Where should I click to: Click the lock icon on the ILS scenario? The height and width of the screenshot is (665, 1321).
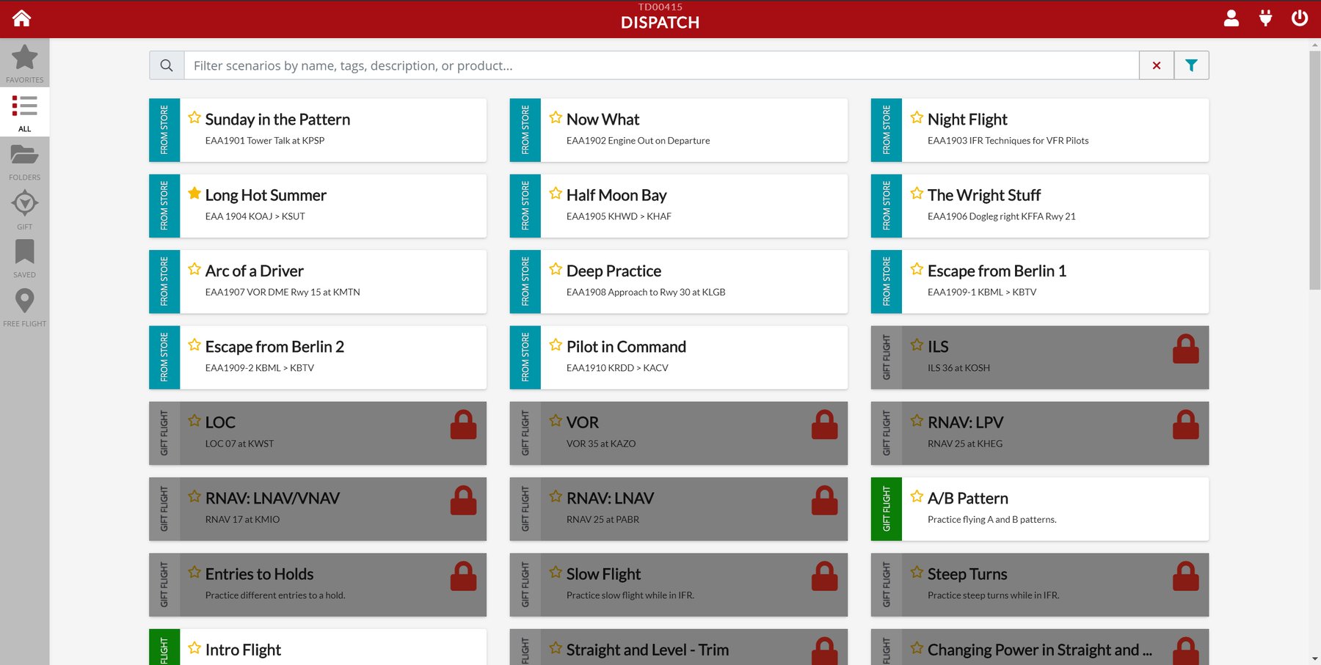(1186, 350)
